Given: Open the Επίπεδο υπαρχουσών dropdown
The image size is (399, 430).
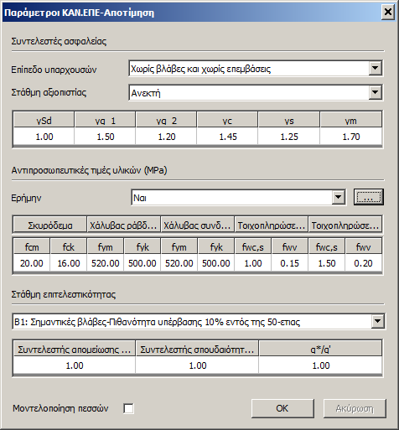Looking at the screenshot, I should [256, 68].
